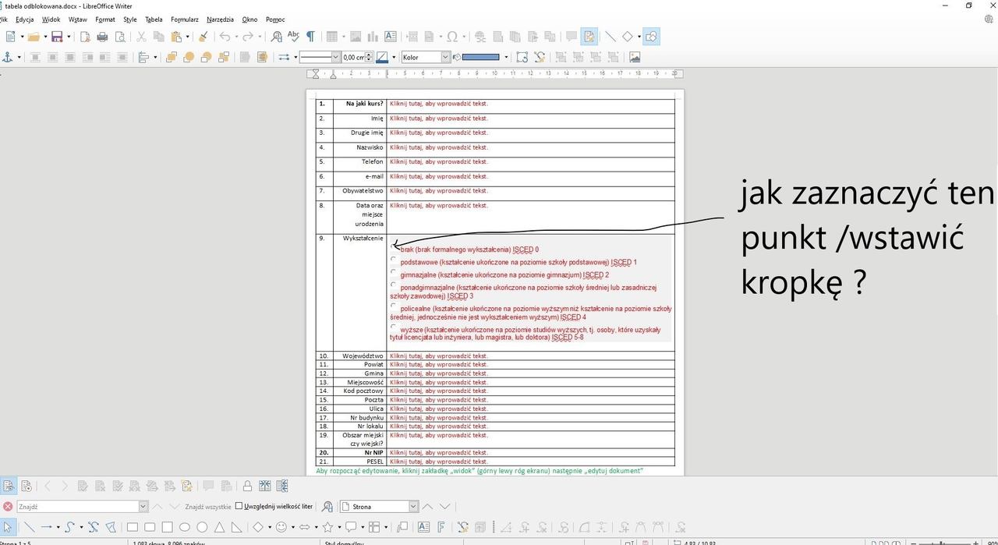The width and height of the screenshot is (998, 545).
Task: Open the Plik menu
Action: [3, 19]
